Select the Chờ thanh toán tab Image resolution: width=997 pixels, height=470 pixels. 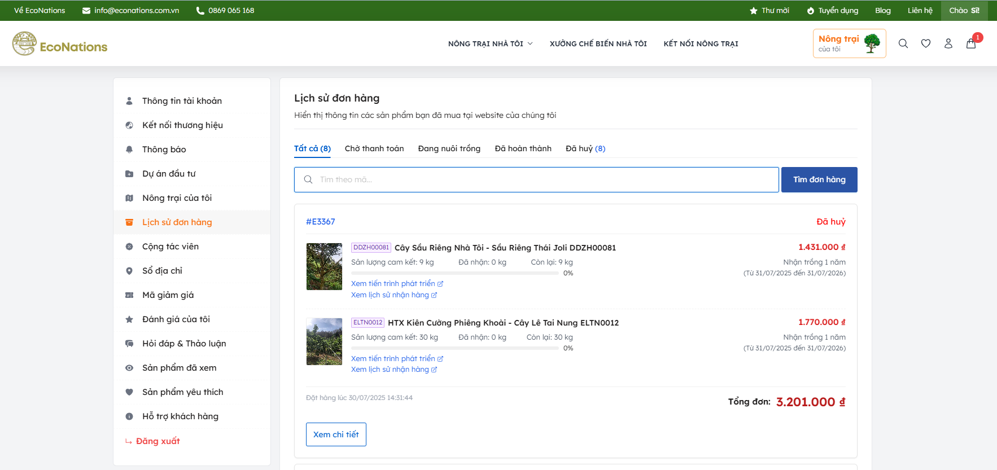tap(374, 148)
